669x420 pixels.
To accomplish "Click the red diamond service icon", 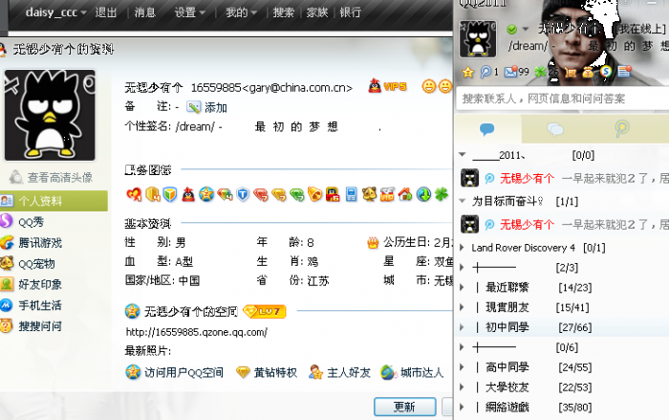I will coord(260,195).
